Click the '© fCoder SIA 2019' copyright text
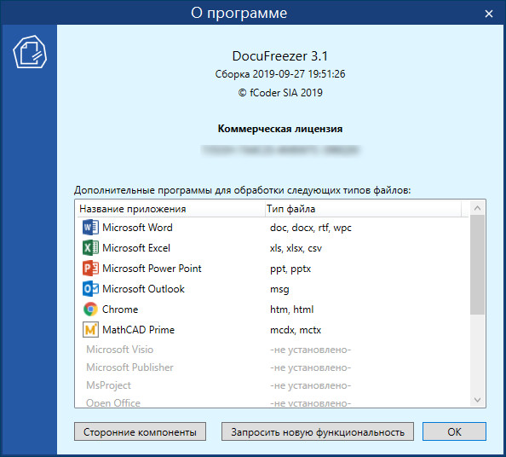This screenshot has height=457, width=506. point(280,93)
